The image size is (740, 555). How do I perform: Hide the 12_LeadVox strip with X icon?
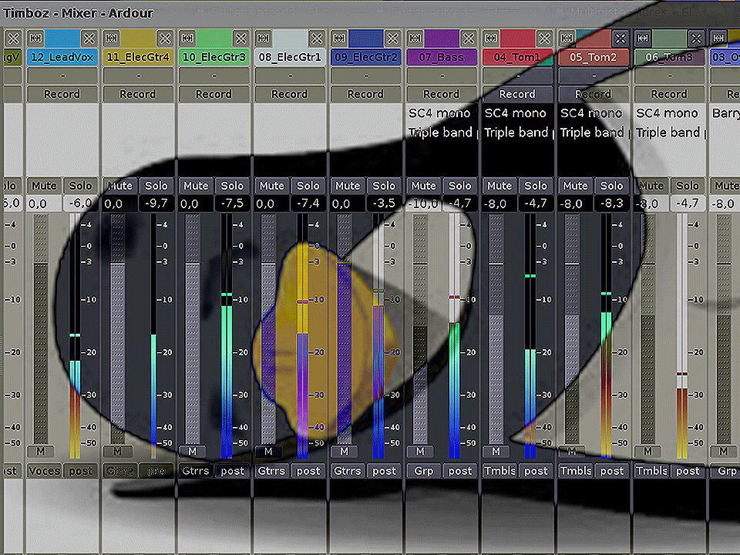click(89, 39)
